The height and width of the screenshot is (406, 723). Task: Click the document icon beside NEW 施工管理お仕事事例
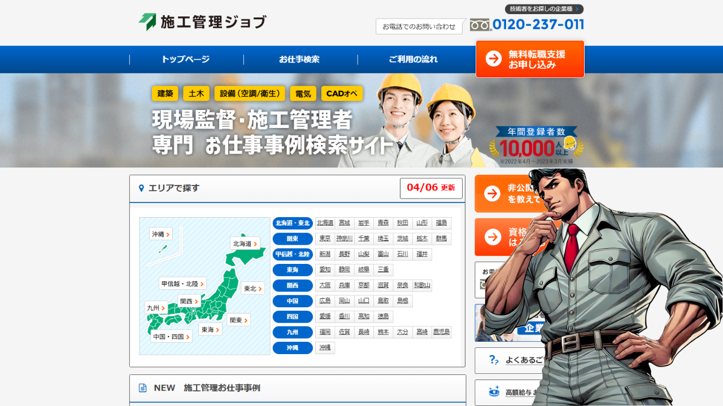coord(143,388)
